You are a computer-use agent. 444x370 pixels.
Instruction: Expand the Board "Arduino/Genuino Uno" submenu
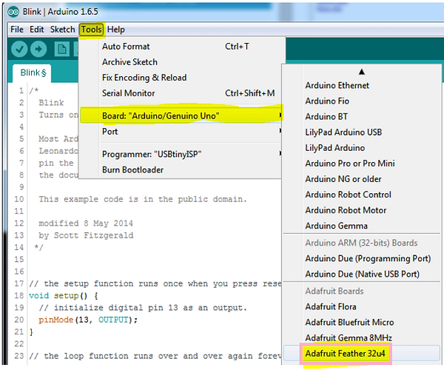[181, 115]
